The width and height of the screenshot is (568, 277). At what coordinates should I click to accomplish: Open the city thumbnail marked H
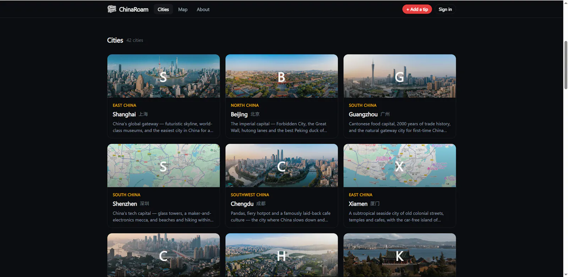(282, 255)
